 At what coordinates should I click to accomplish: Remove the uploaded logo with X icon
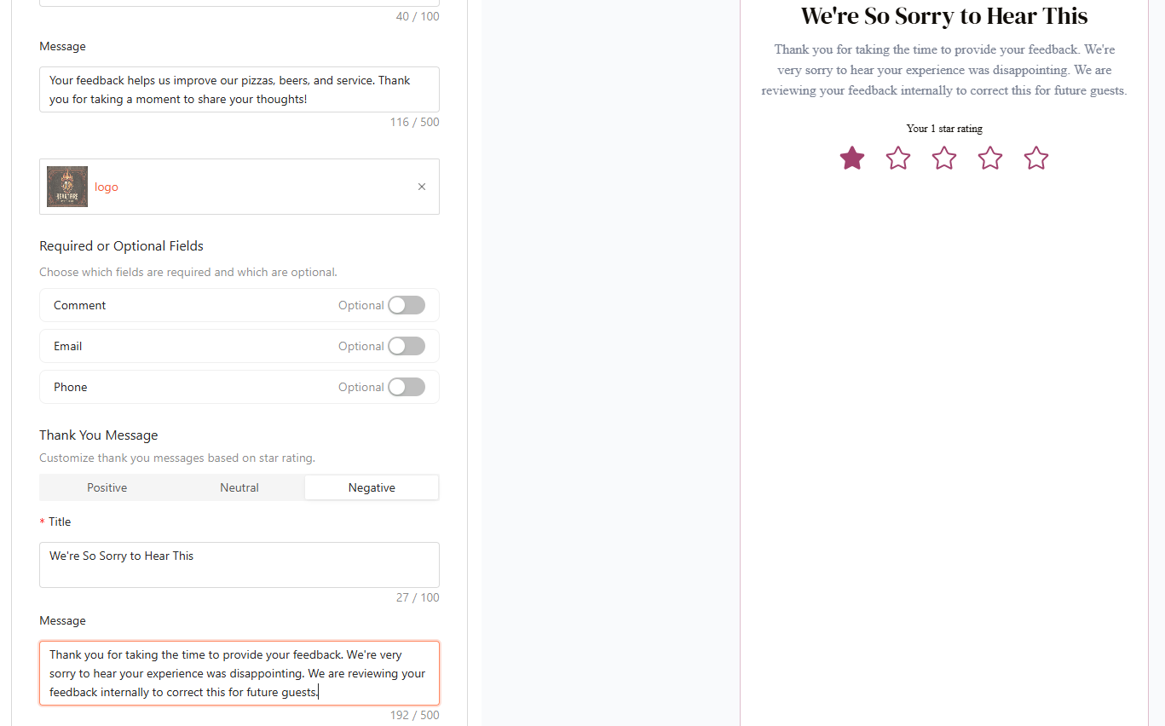point(421,187)
